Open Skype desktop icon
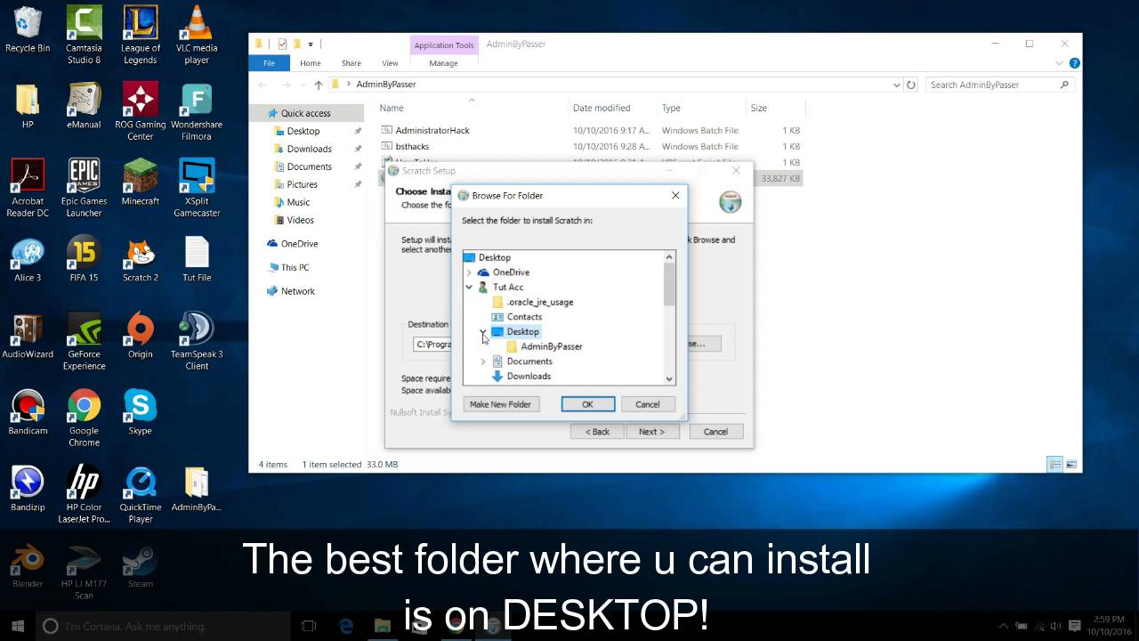 [140, 412]
